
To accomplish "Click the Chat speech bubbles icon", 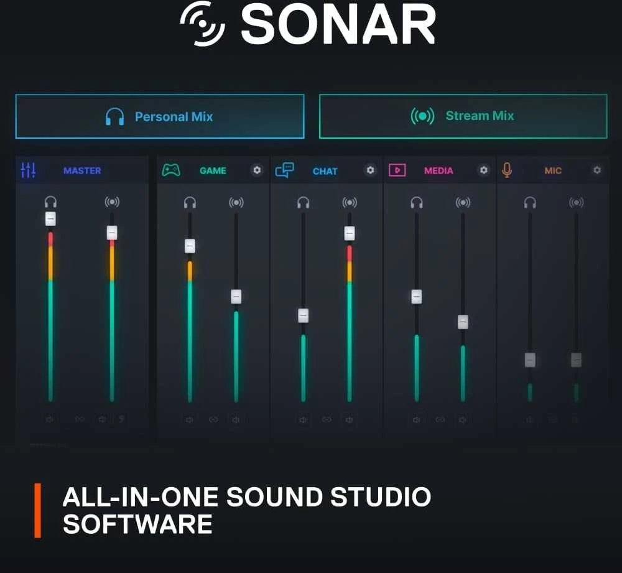I will tap(284, 170).
